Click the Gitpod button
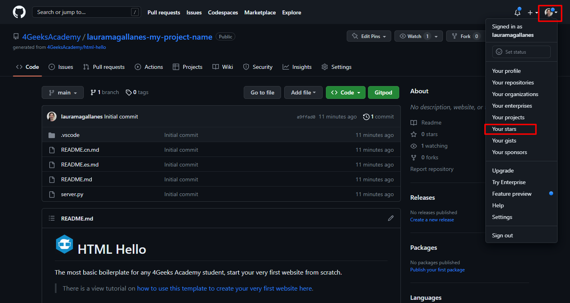The height and width of the screenshot is (303, 570). click(x=384, y=92)
